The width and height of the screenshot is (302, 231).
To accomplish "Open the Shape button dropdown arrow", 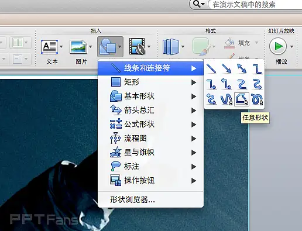I will pyautogui.click(x=119, y=47).
